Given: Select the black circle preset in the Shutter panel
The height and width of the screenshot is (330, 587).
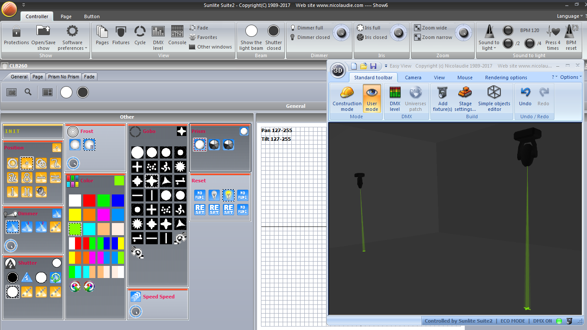Looking at the screenshot, I should tap(13, 277).
